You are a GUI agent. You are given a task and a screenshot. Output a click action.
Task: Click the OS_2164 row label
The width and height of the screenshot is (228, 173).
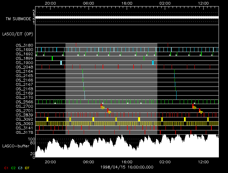click(24, 72)
